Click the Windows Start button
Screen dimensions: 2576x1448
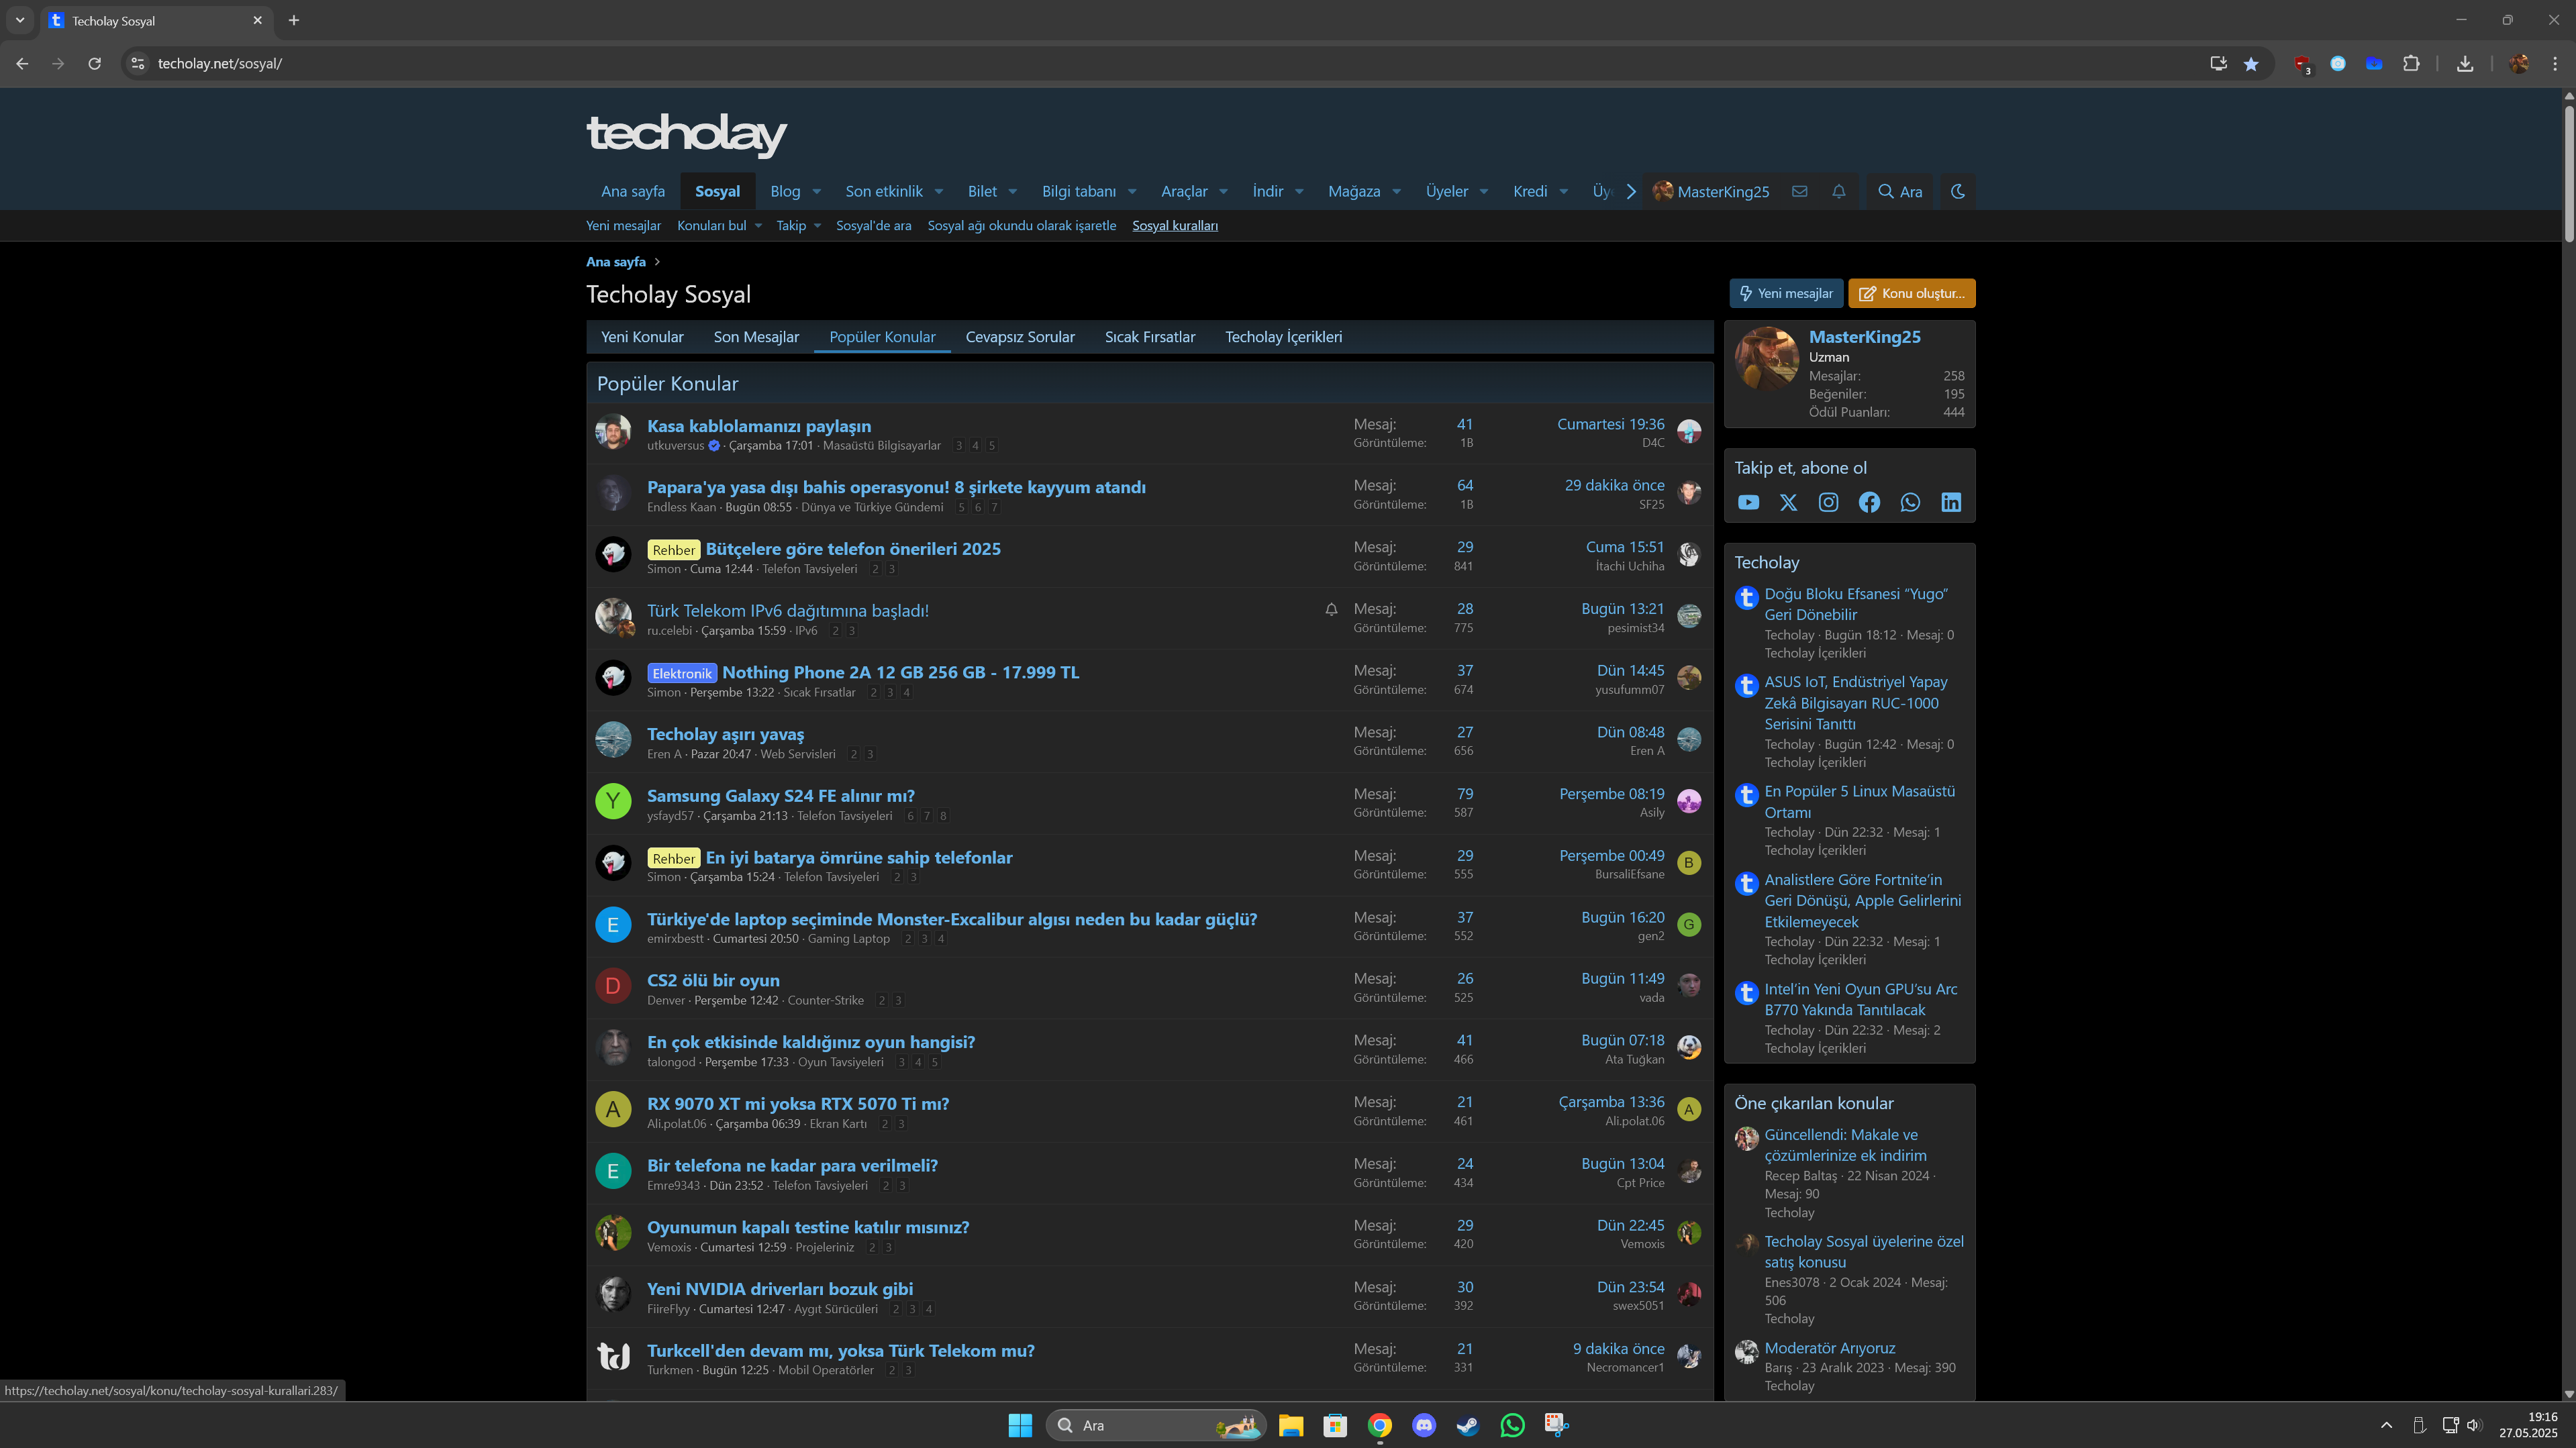tap(1020, 1425)
